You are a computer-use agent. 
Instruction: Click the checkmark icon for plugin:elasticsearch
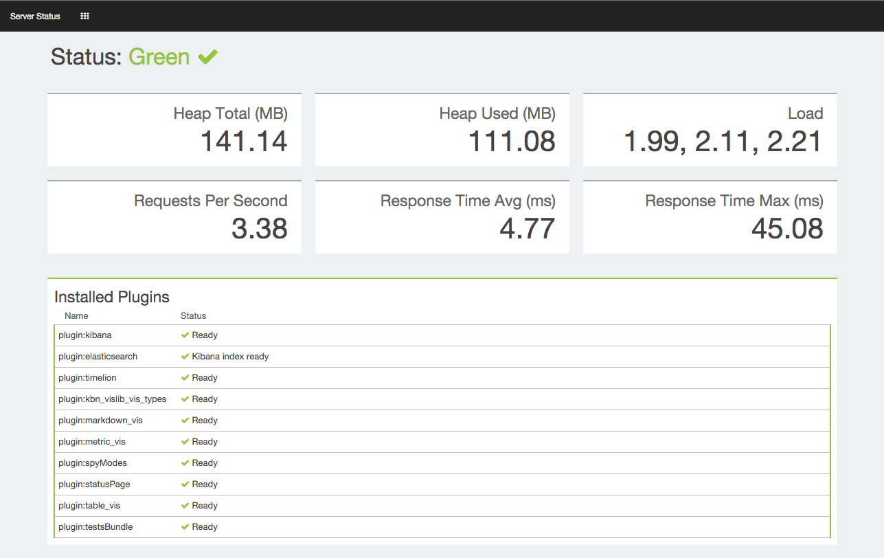click(x=185, y=357)
